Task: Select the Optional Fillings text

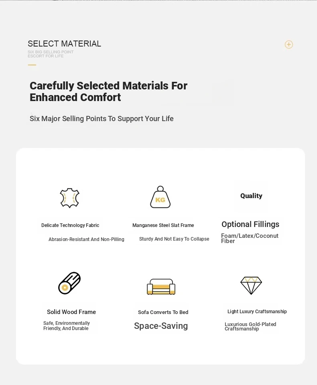Action: point(250,224)
